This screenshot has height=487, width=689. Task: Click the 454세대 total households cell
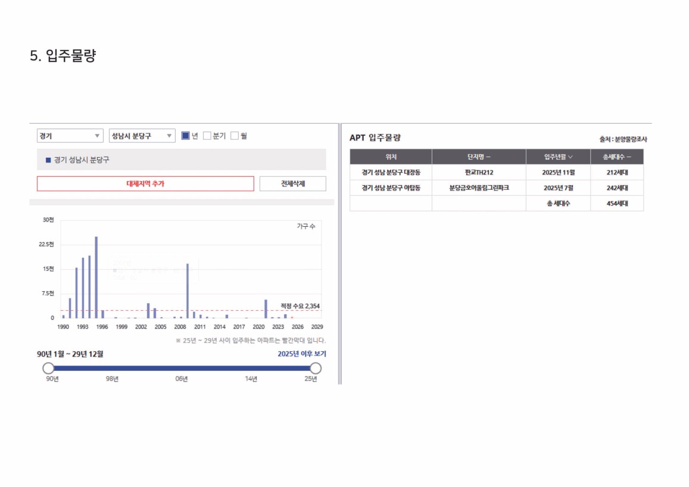pyautogui.click(x=617, y=204)
